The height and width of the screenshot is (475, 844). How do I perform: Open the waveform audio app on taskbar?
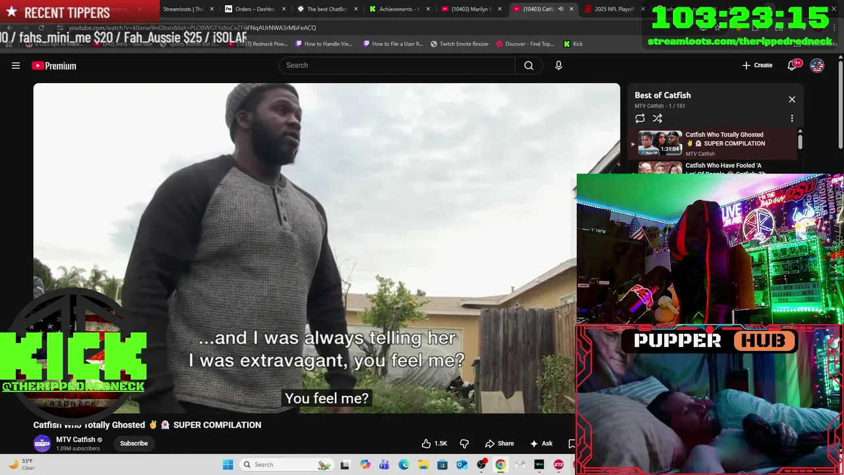coord(539,464)
